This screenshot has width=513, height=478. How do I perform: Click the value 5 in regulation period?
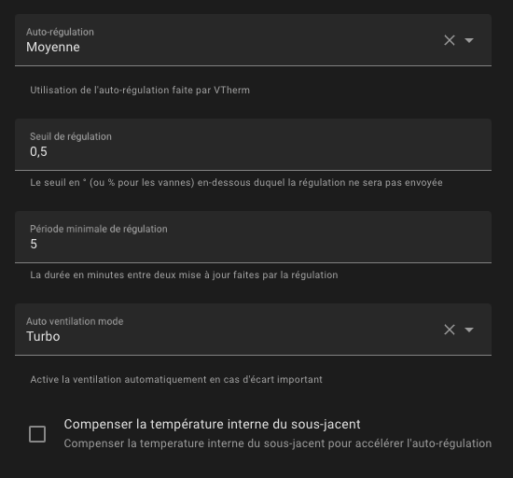pyautogui.click(x=34, y=244)
